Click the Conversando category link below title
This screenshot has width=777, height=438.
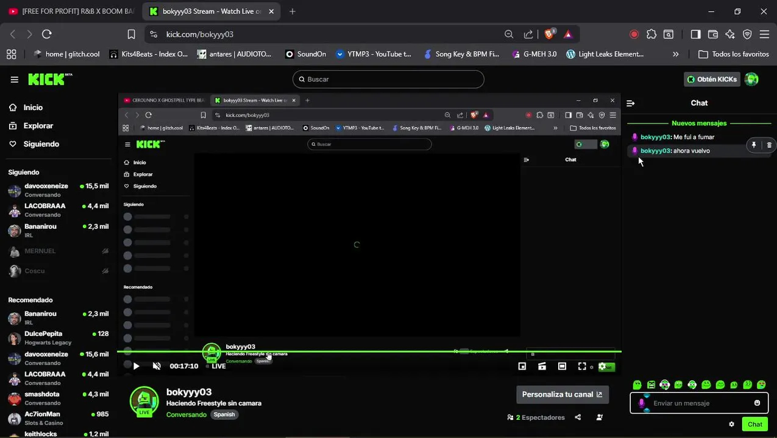click(x=186, y=414)
